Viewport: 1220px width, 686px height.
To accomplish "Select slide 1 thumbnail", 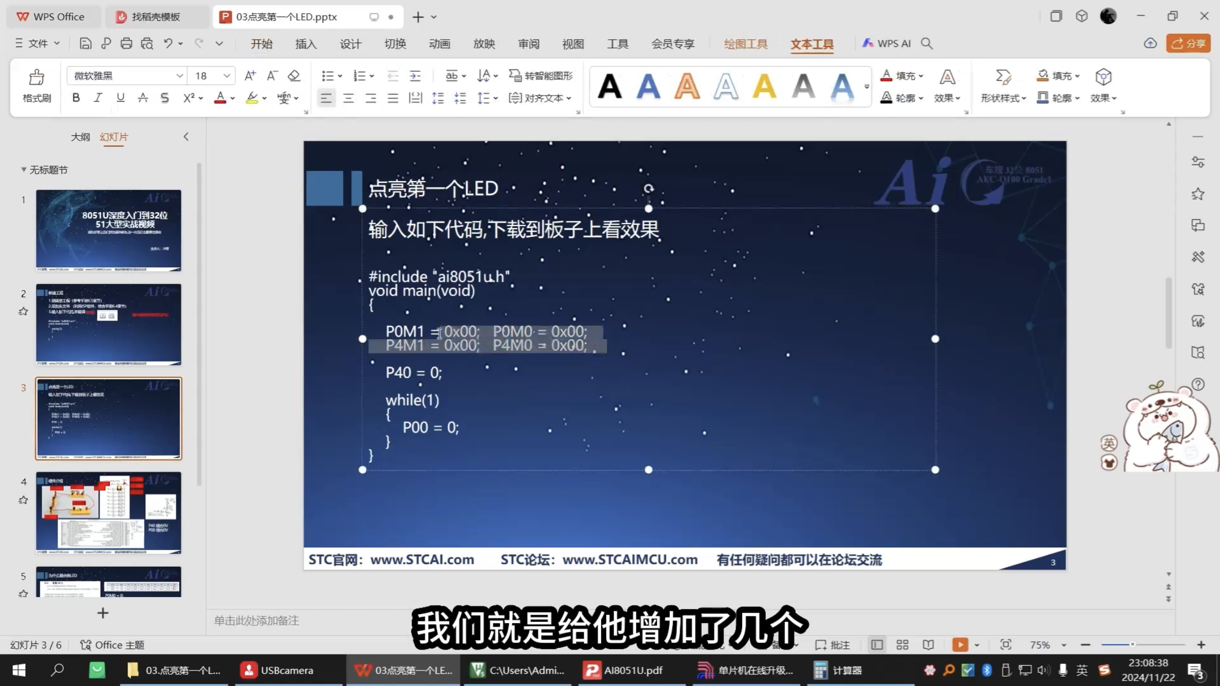I will tap(109, 230).
